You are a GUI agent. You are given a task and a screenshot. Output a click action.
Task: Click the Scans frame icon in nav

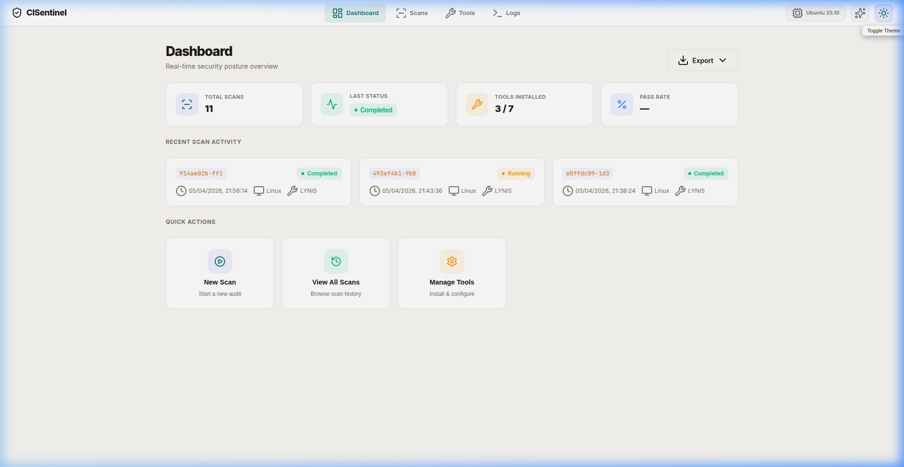pos(401,13)
